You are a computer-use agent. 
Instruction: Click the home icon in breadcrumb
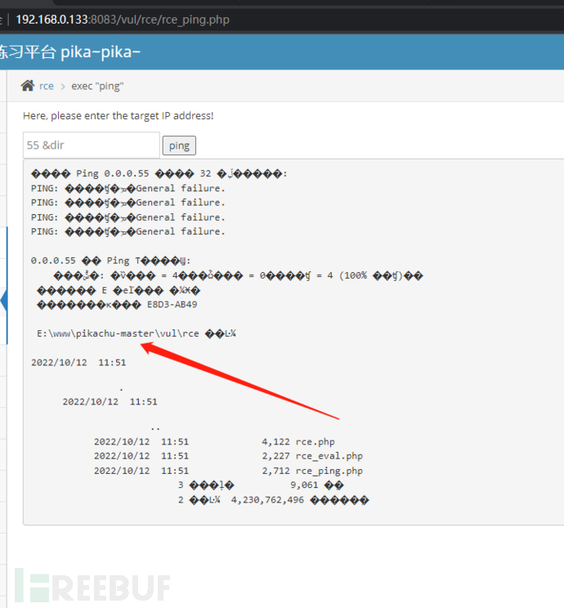pyautogui.click(x=28, y=86)
